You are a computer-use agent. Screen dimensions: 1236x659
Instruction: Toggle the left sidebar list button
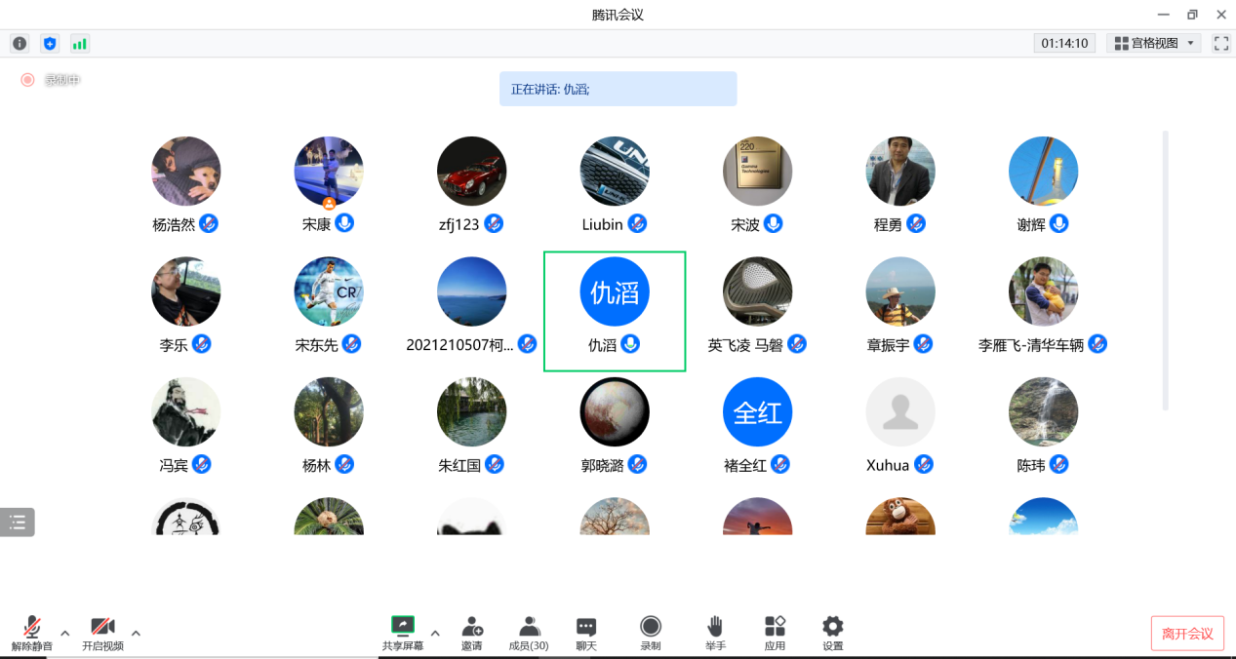18,523
